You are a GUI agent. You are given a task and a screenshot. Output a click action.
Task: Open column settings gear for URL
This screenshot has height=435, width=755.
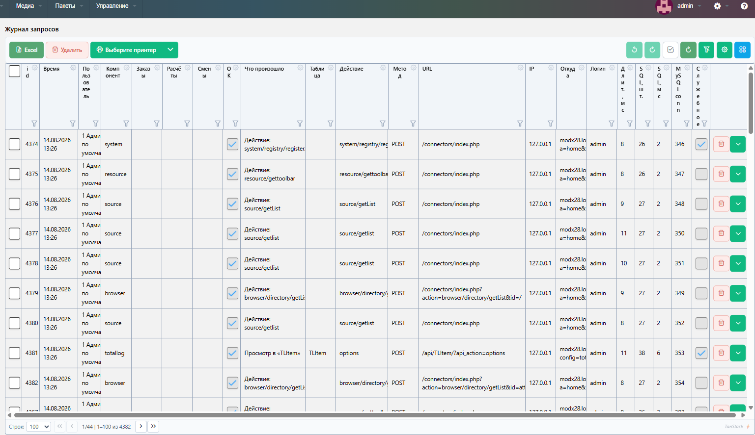pyautogui.click(x=521, y=68)
